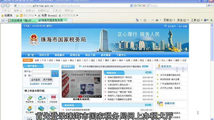Expand the address bar history dropdown arrow
The height and width of the screenshot is (120, 214).
(x=131, y=6)
